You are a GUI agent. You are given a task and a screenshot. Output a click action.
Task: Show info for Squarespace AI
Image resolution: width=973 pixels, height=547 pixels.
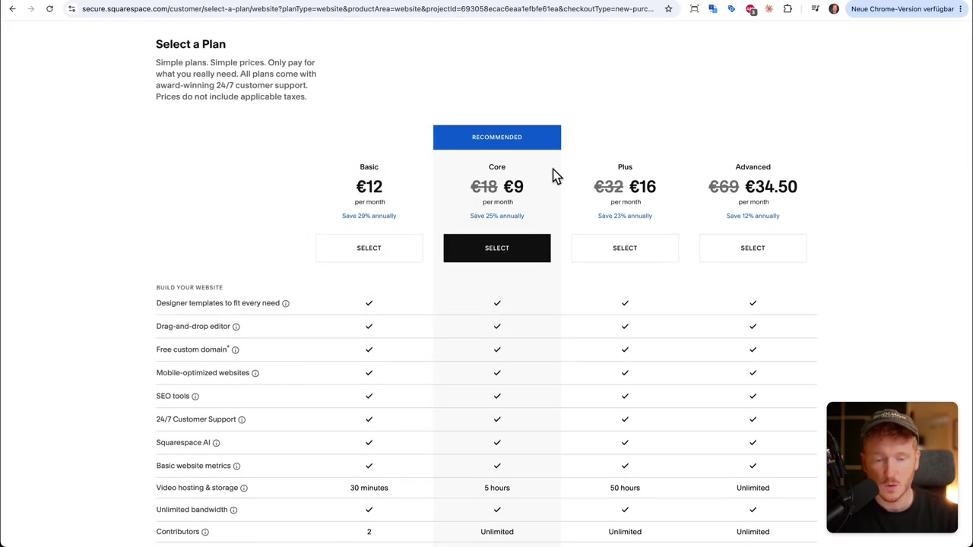(x=216, y=443)
